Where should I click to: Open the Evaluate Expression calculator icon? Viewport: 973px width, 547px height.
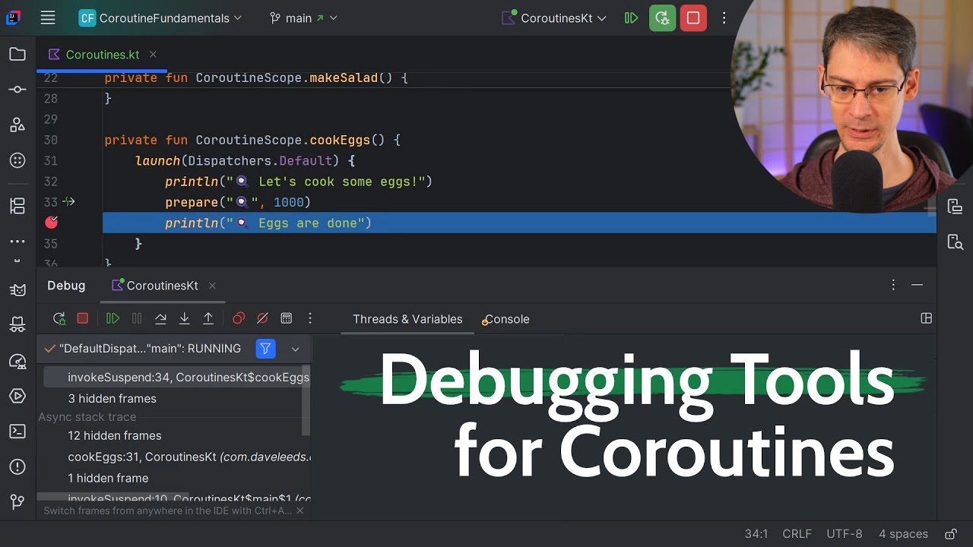286,318
